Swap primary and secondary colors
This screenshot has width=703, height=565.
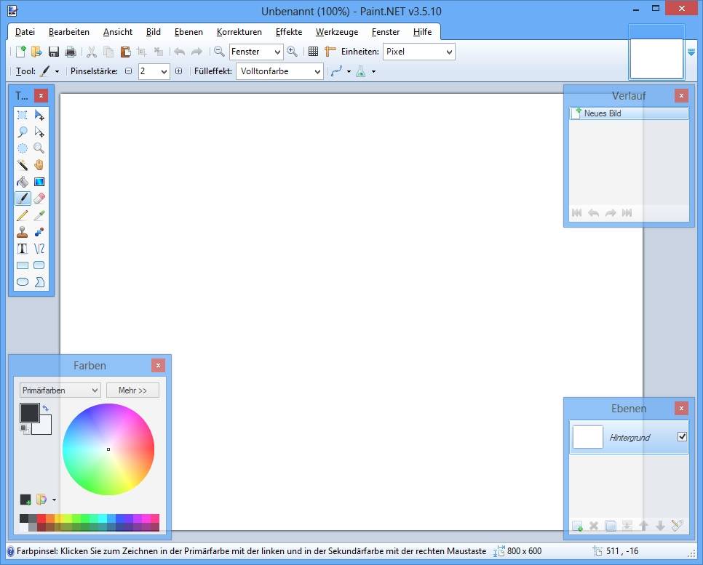click(46, 408)
